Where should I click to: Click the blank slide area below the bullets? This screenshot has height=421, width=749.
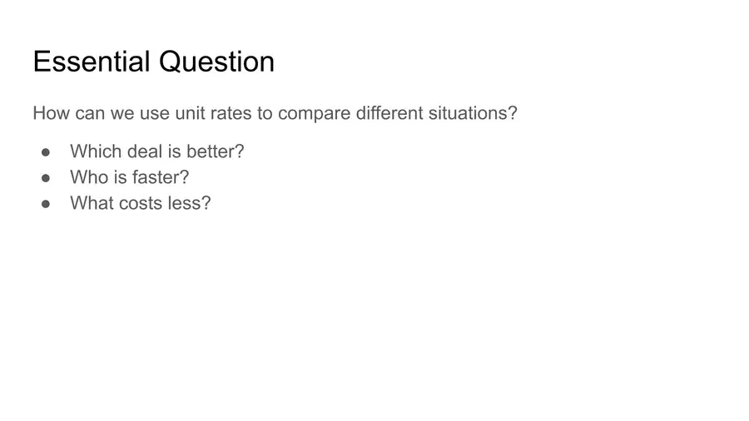click(x=374, y=315)
